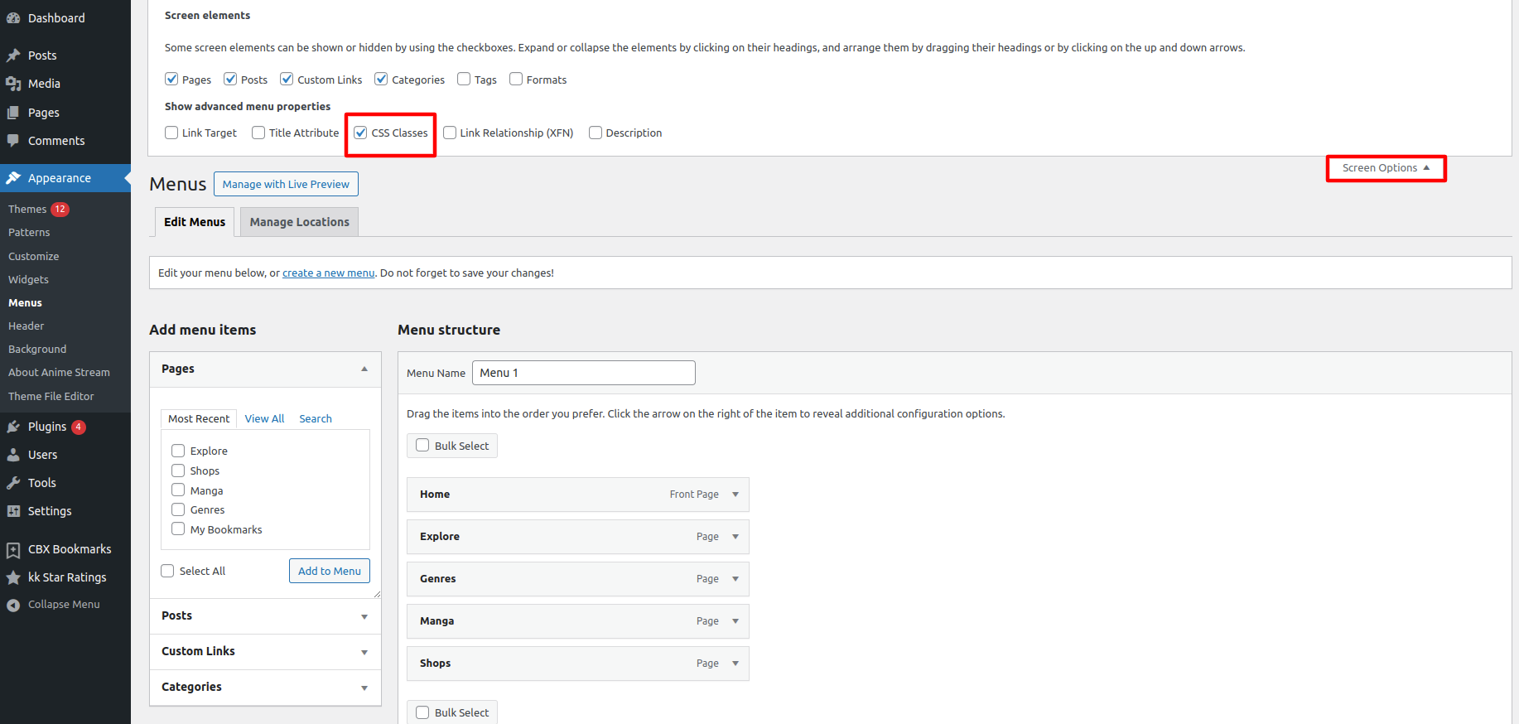1519x724 pixels.
Task: Open Media via its sidebar icon
Action: (13, 84)
